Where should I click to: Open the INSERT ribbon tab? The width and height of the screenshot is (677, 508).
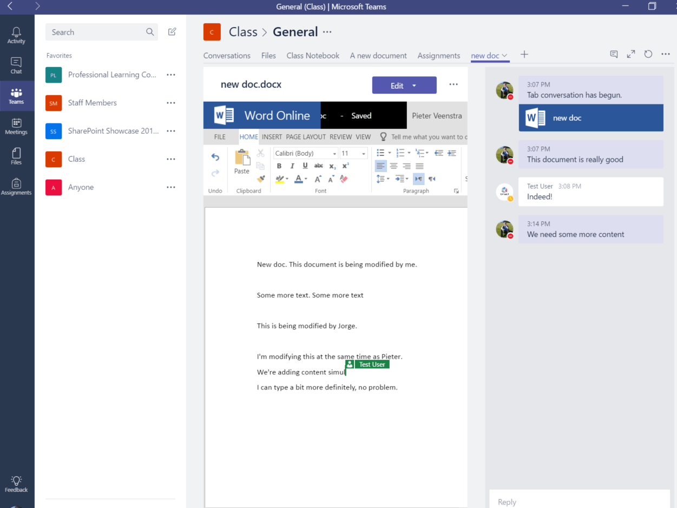[x=272, y=137]
